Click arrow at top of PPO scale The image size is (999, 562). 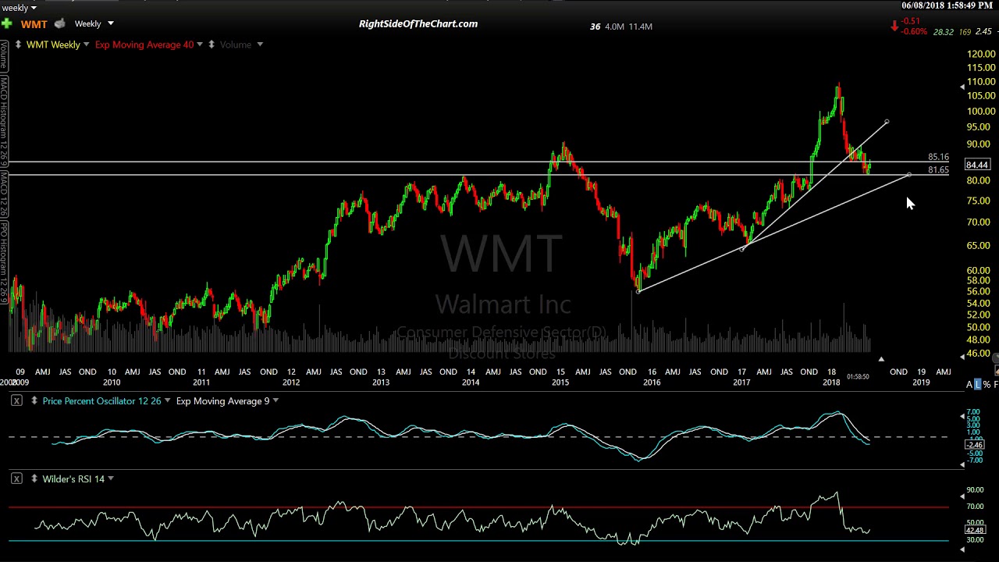[962, 416]
